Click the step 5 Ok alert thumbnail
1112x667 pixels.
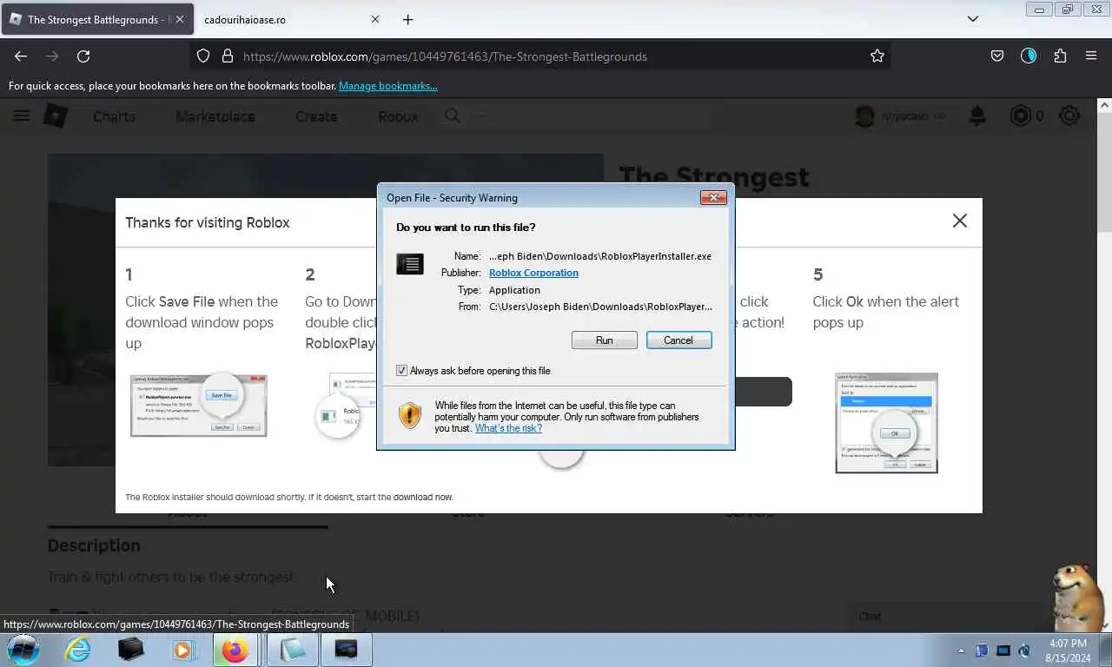(886, 423)
